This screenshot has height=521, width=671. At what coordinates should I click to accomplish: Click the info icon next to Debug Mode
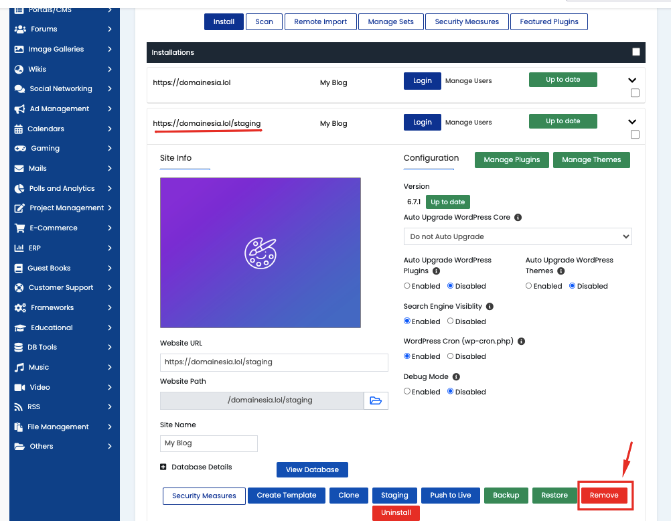(x=456, y=377)
